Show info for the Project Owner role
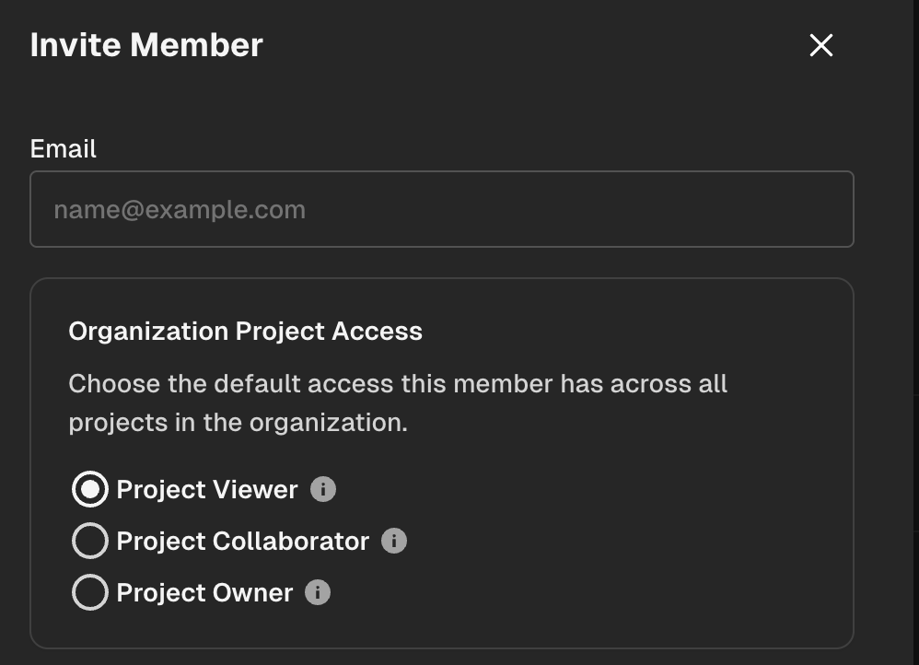This screenshot has height=665, width=919. pos(318,592)
